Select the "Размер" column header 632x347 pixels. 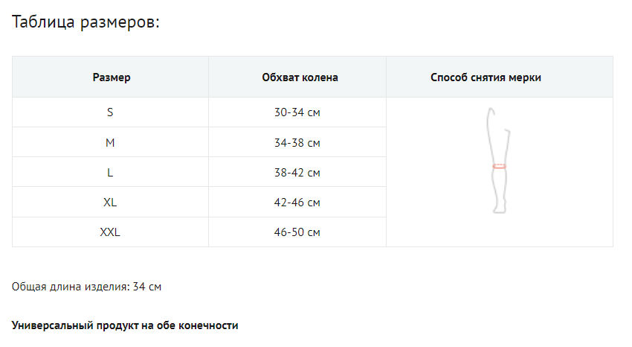point(111,77)
